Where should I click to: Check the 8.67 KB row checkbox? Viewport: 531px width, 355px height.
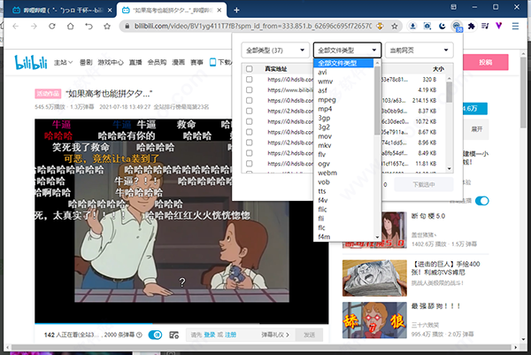coord(250,132)
